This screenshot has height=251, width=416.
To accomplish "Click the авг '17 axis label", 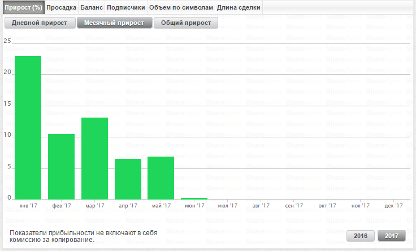I will 261,206.
